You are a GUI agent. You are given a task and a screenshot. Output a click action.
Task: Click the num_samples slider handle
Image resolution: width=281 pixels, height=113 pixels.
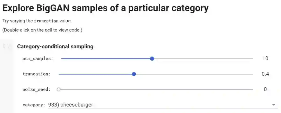152,59
